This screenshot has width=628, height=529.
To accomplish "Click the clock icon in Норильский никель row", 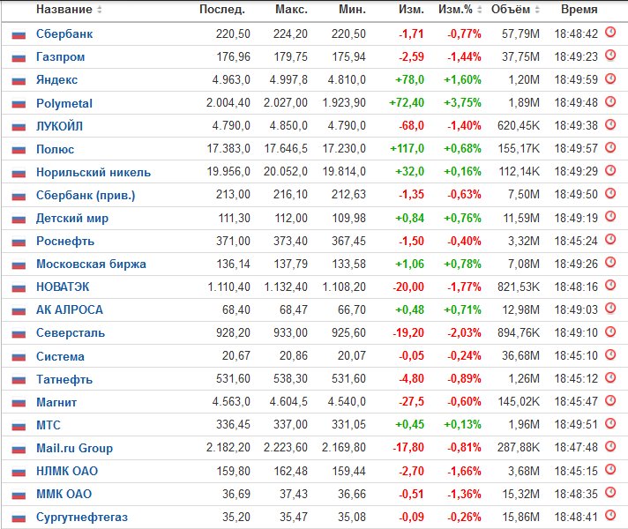I will click(610, 170).
